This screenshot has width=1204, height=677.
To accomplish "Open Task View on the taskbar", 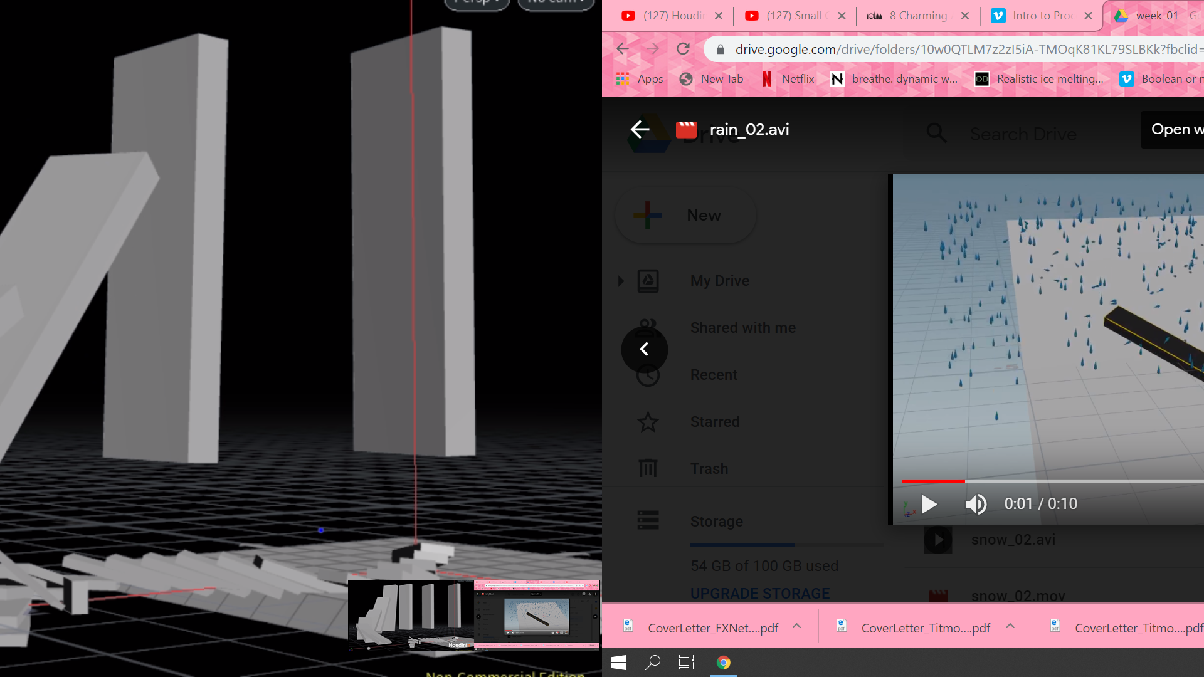I will (x=687, y=663).
